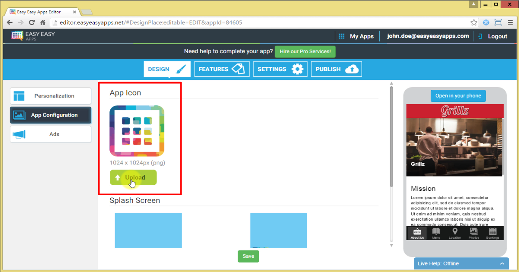Screen dimensions: 519x272
Task: Click the My Apps grid icon
Action: (341, 36)
